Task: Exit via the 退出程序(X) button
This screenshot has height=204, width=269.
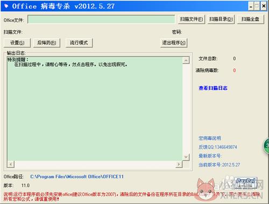Action: pyautogui.click(x=174, y=43)
